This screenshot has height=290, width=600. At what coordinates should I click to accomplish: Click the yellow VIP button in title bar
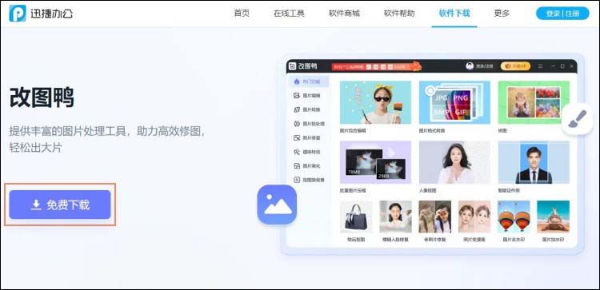515,66
